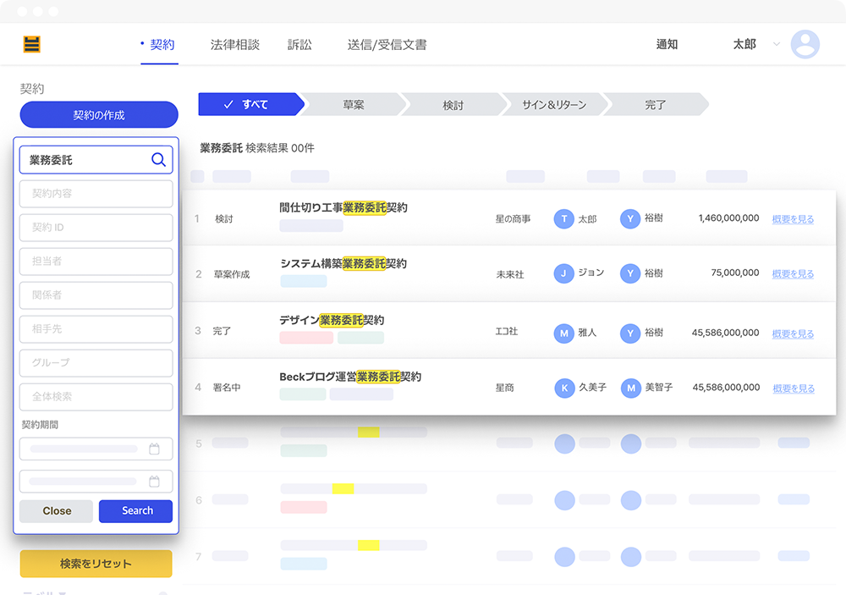
Task: Open 間仕切り工事業務委託契約 title
Action: 343,207
